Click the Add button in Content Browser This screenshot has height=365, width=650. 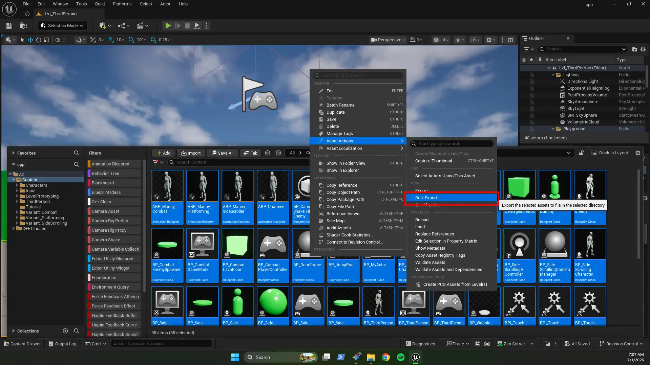tap(163, 153)
